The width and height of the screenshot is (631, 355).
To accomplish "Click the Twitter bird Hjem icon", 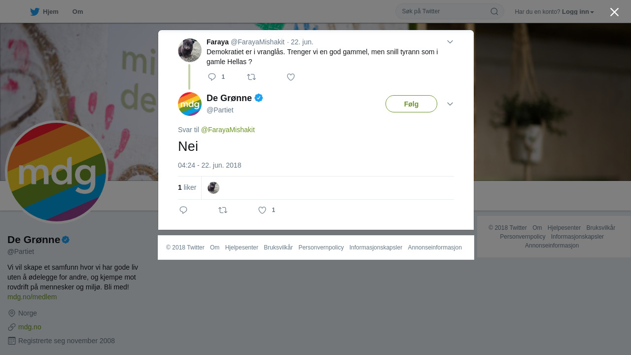I will (x=35, y=12).
